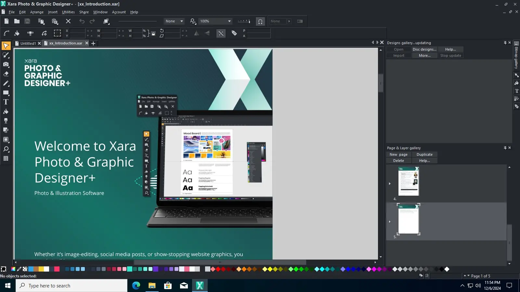
Task: Select the Text tool
Action: [x=6, y=102]
